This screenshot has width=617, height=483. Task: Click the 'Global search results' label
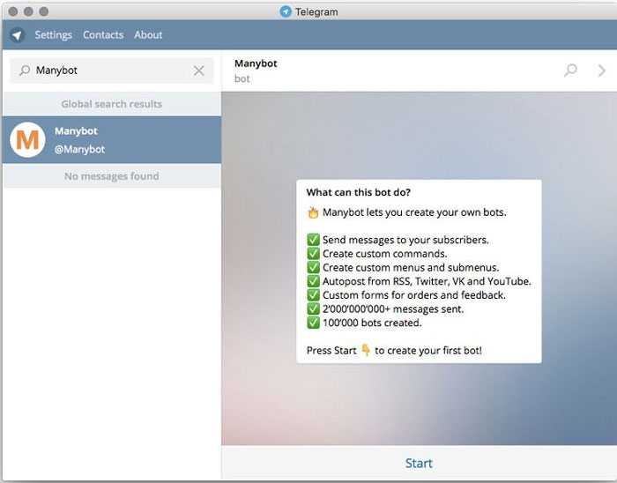tap(112, 104)
